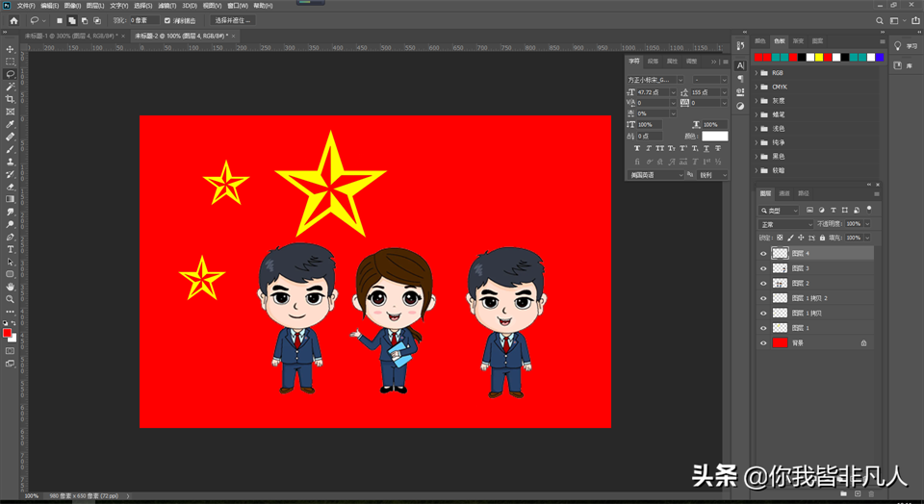924x504 pixels.
Task: Hide layer 图层 4 with its eye
Action: [x=763, y=253]
